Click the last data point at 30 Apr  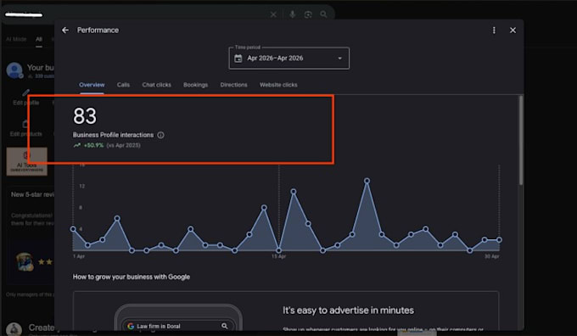[499, 239]
